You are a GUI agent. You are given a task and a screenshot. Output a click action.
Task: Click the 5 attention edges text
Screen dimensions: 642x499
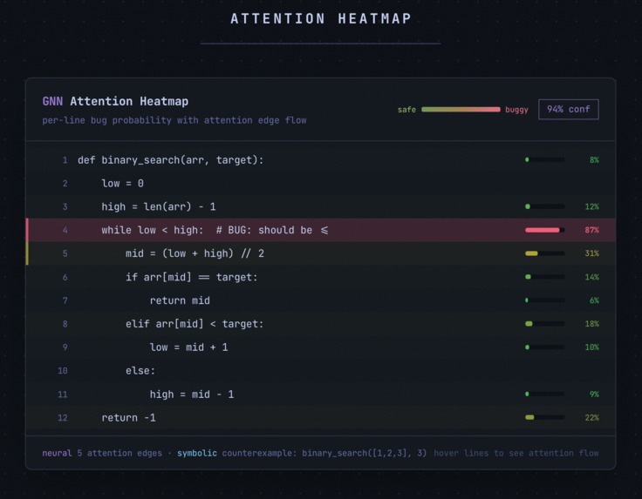click(120, 453)
